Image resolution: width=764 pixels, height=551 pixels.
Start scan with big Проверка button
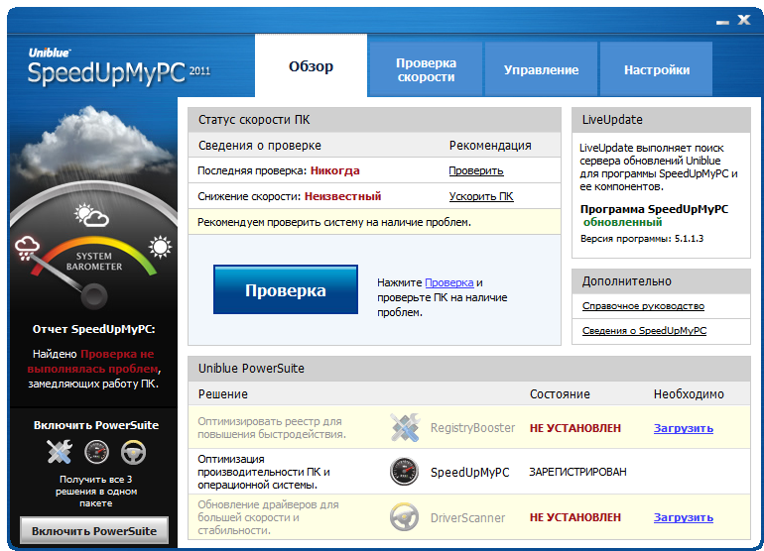pos(286,289)
